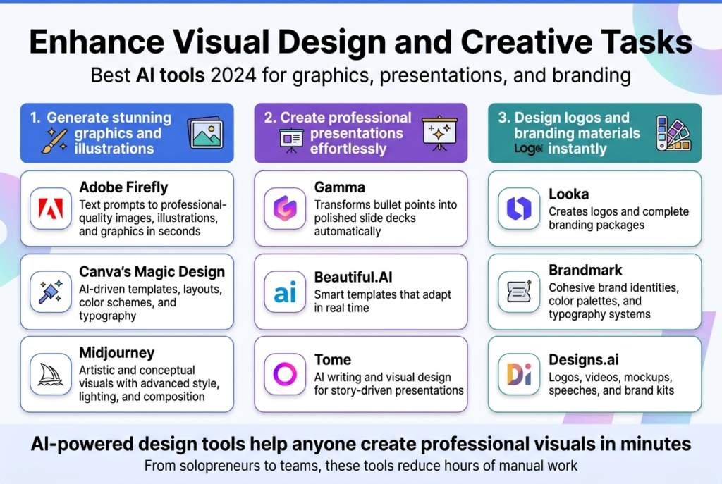Click the 'Tome' title
This screenshot has height=484, width=722.
333,359
